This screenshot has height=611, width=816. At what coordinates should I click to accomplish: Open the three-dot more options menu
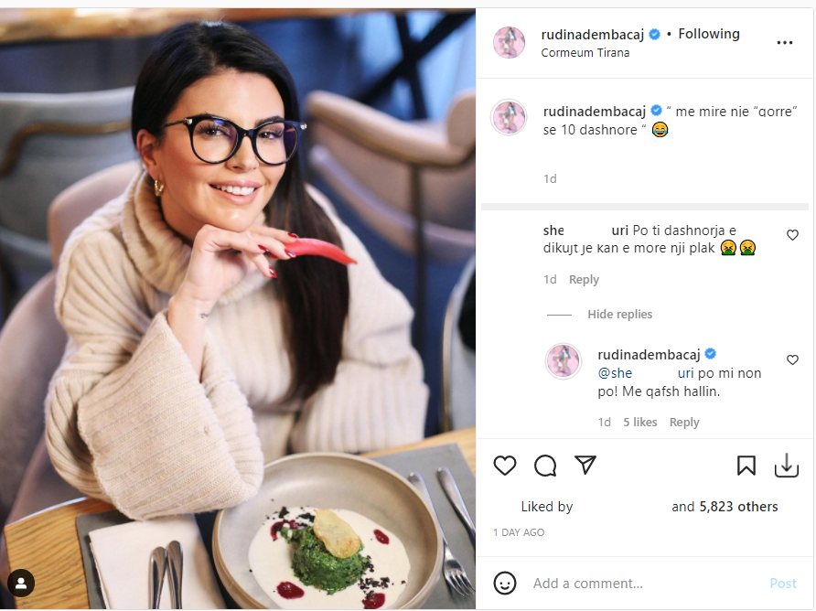pyautogui.click(x=784, y=43)
